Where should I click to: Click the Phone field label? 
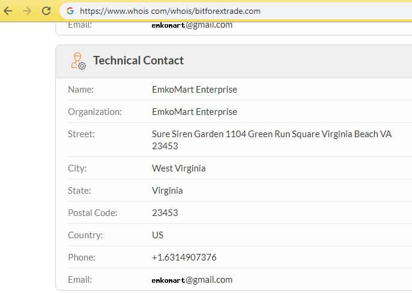pos(82,258)
